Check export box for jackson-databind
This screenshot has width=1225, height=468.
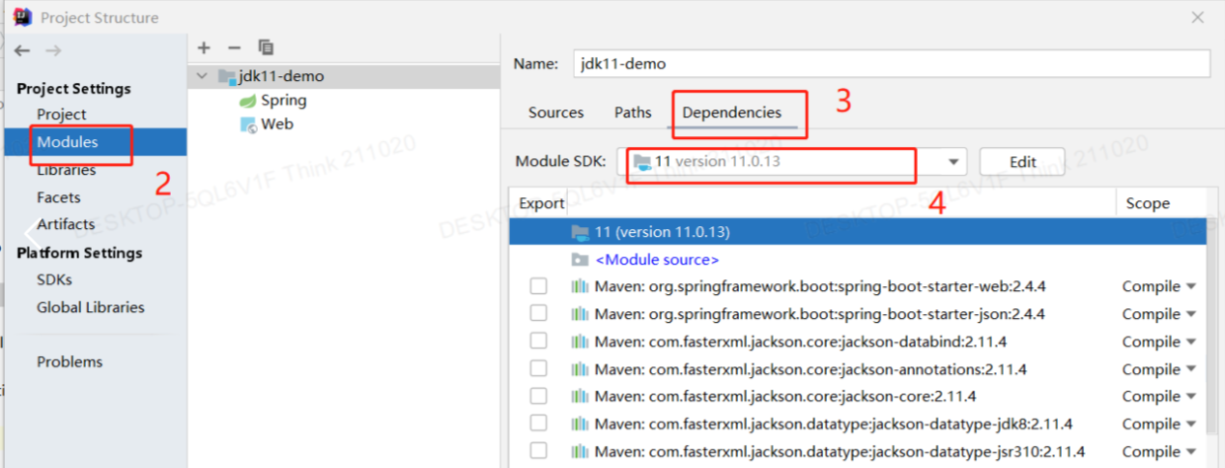pos(538,342)
